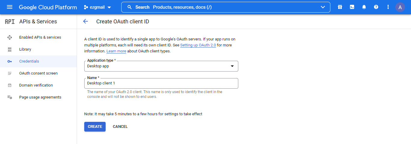Expand the search bar chevron
The image size is (411, 144).
pos(323,7)
